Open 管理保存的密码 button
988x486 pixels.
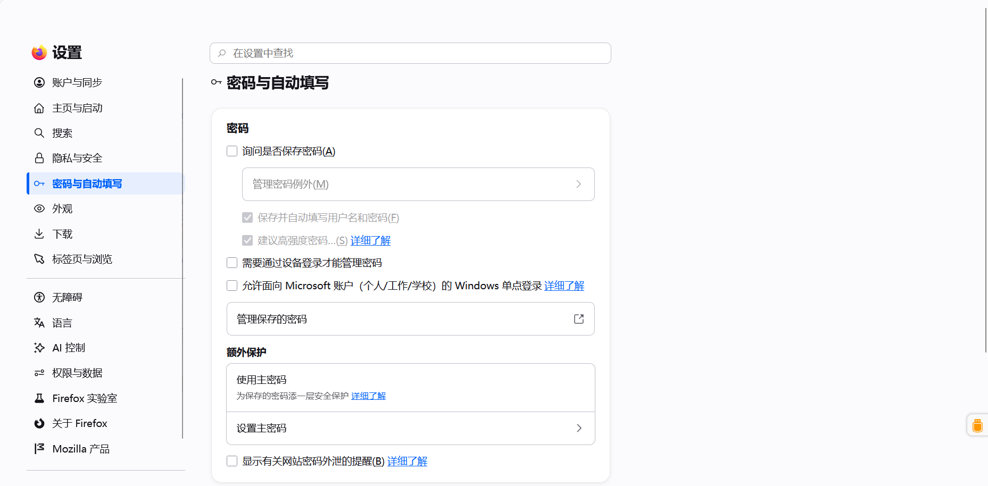(411, 319)
